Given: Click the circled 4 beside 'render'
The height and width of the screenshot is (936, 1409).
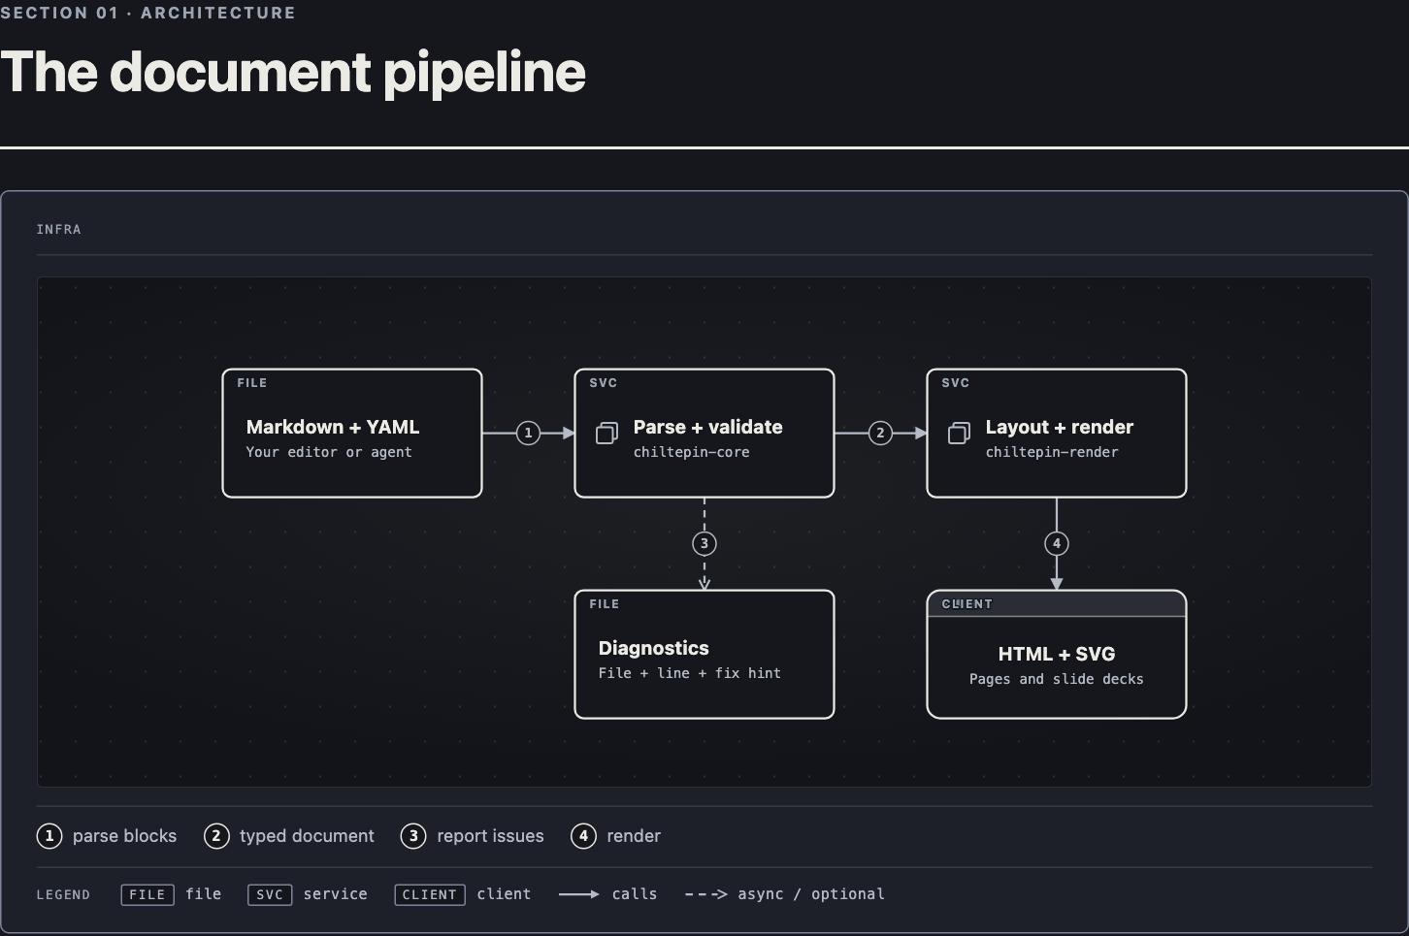Looking at the screenshot, I should [x=583, y=836].
